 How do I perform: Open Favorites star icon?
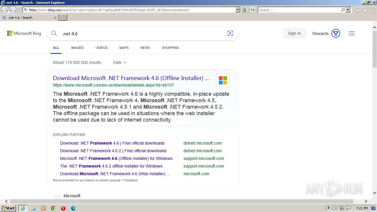[365, 10]
